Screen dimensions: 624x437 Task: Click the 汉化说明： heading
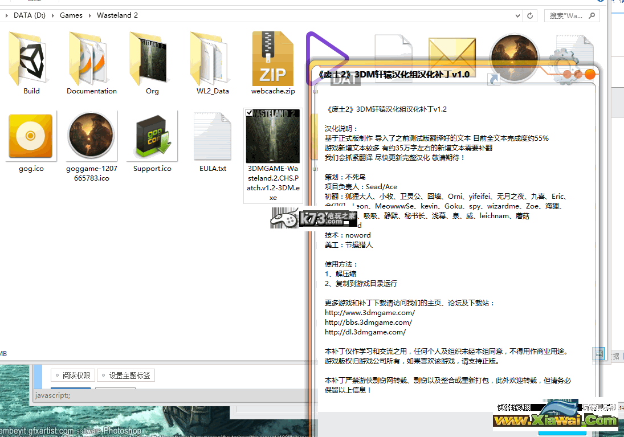341,129
